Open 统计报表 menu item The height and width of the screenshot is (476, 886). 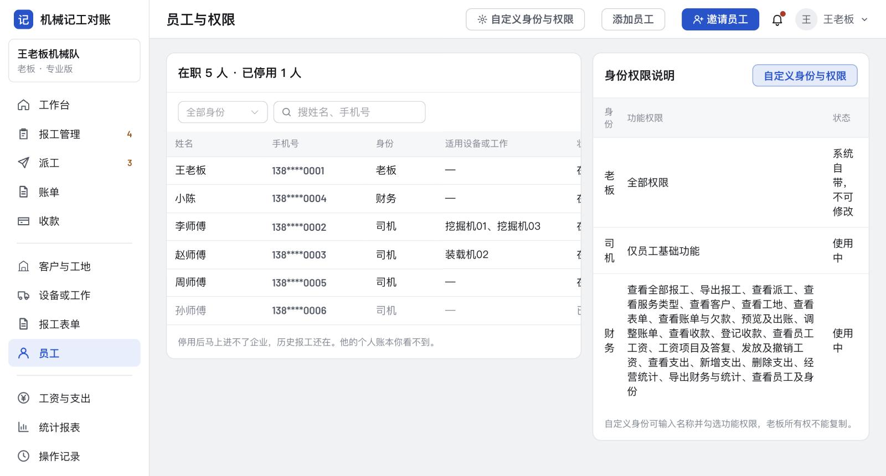pos(74,427)
